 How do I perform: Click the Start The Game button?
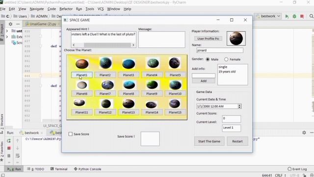tap(209, 141)
